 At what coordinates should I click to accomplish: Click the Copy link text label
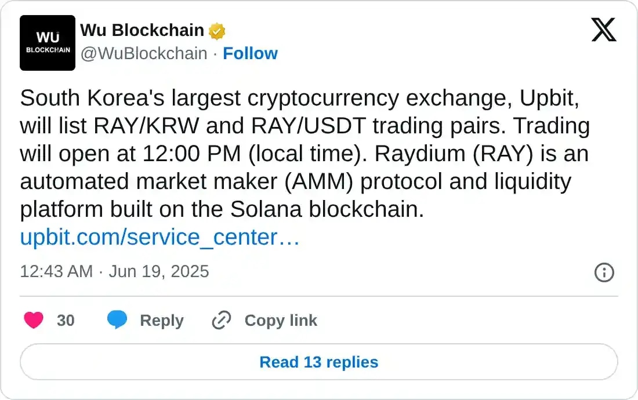(280, 321)
